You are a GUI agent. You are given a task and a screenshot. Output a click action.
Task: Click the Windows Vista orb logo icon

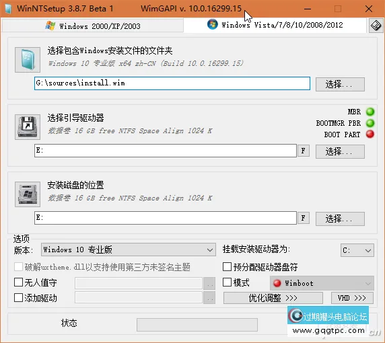pyautogui.click(x=213, y=24)
